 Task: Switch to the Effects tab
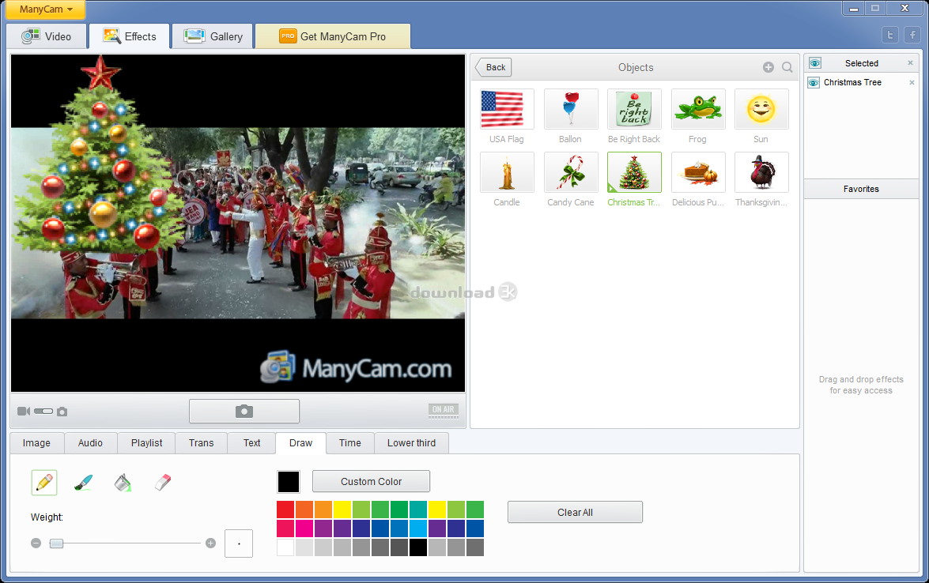[130, 36]
